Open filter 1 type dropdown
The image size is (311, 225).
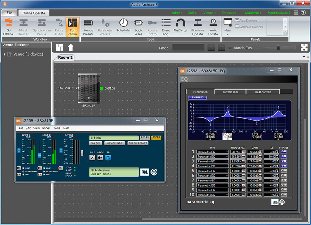212,152
